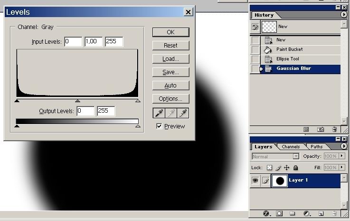Set history brush source for New state
This screenshot has width=350, height=221.
click(255, 40)
